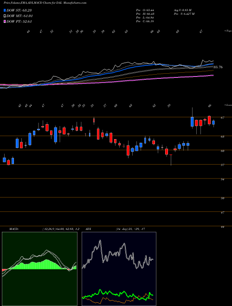Open the dark blue ADX indicator panel
The width and height of the screenshot is (232, 306).
(x=119, y=269)
